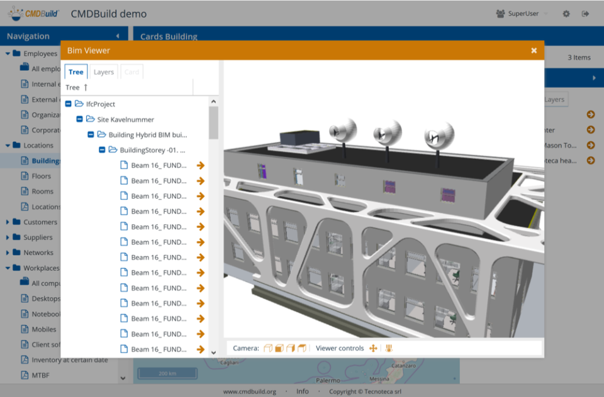Click the tree scrollbar up arrow
Screen dimensions: 604x397
click(213, 102)
